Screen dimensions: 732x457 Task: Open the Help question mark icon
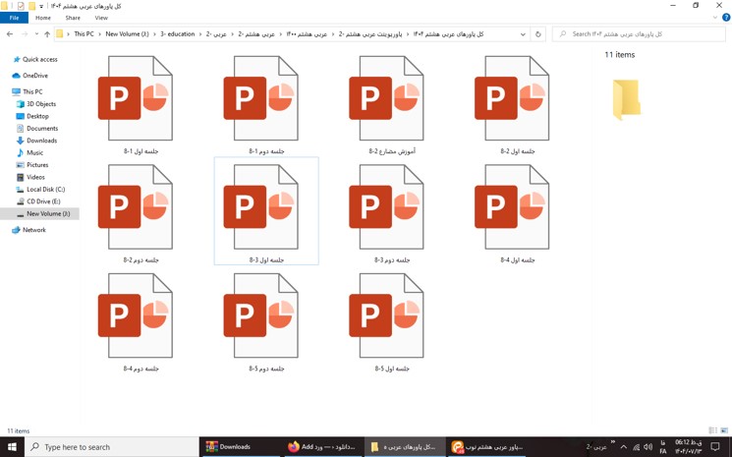click(x=726, y=18)
